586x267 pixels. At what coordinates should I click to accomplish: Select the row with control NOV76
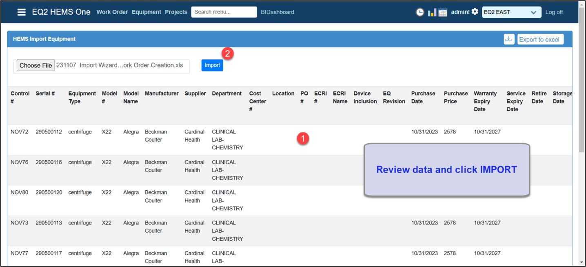click(x=20, y=162)
